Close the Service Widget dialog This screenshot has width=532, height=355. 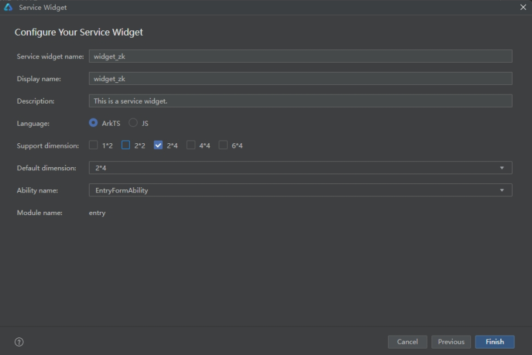(x=523, y=7)
